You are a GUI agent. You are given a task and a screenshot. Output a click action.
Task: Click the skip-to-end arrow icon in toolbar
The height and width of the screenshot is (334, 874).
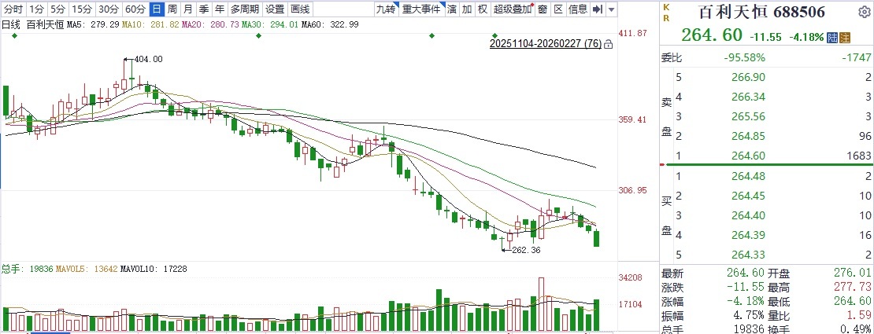[x=597, y=9]
